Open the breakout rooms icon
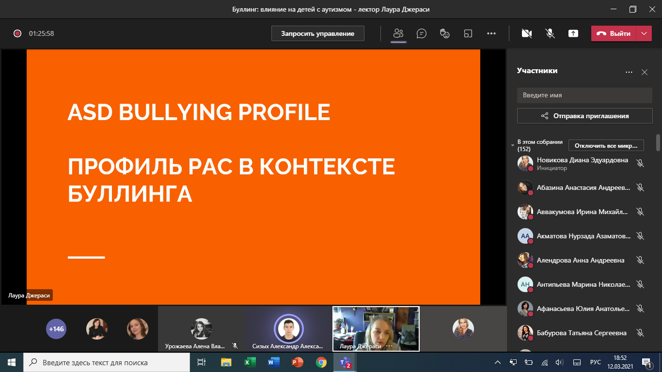The image size is (662, 372). click(x=468, y=33)
